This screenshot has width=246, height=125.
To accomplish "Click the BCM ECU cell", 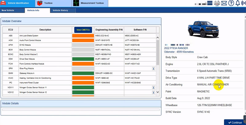I will (x=11, y=50).
